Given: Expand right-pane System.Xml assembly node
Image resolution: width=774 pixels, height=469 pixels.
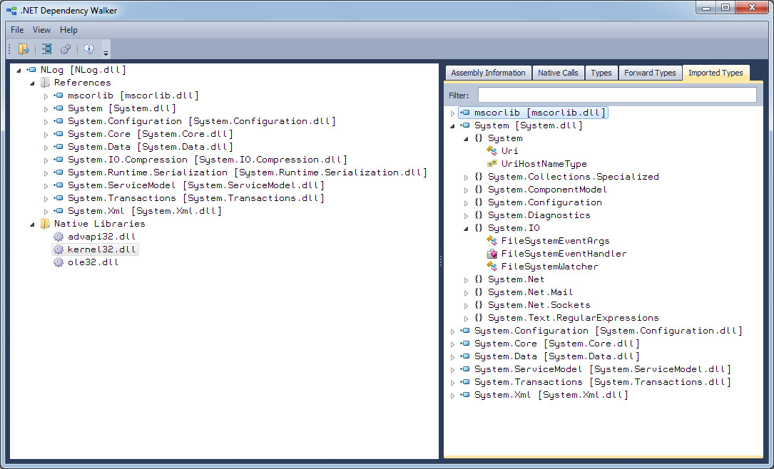Looking at the screenshot, I should [x=453, y=395].
